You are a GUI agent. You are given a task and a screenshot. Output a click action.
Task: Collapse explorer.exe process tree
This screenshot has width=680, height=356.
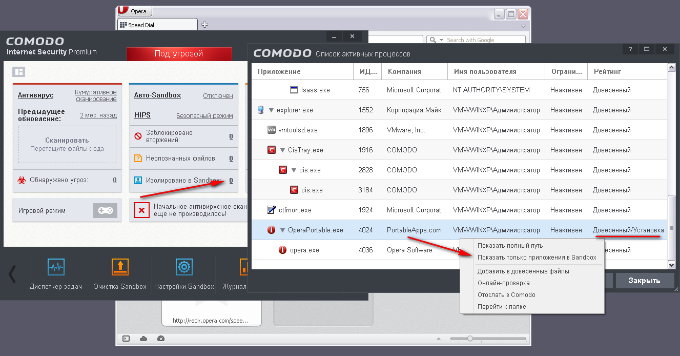pyautogui.click(x=271, y=110)
